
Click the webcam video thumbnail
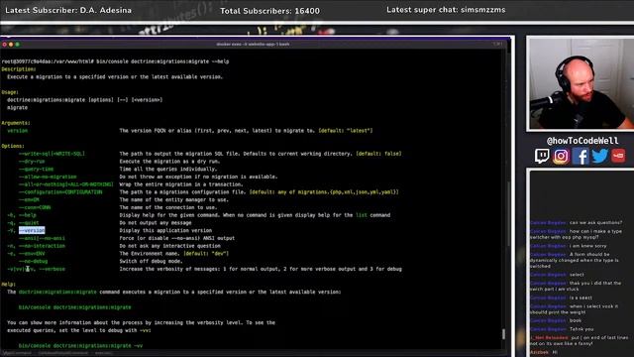tap(581, 83)
